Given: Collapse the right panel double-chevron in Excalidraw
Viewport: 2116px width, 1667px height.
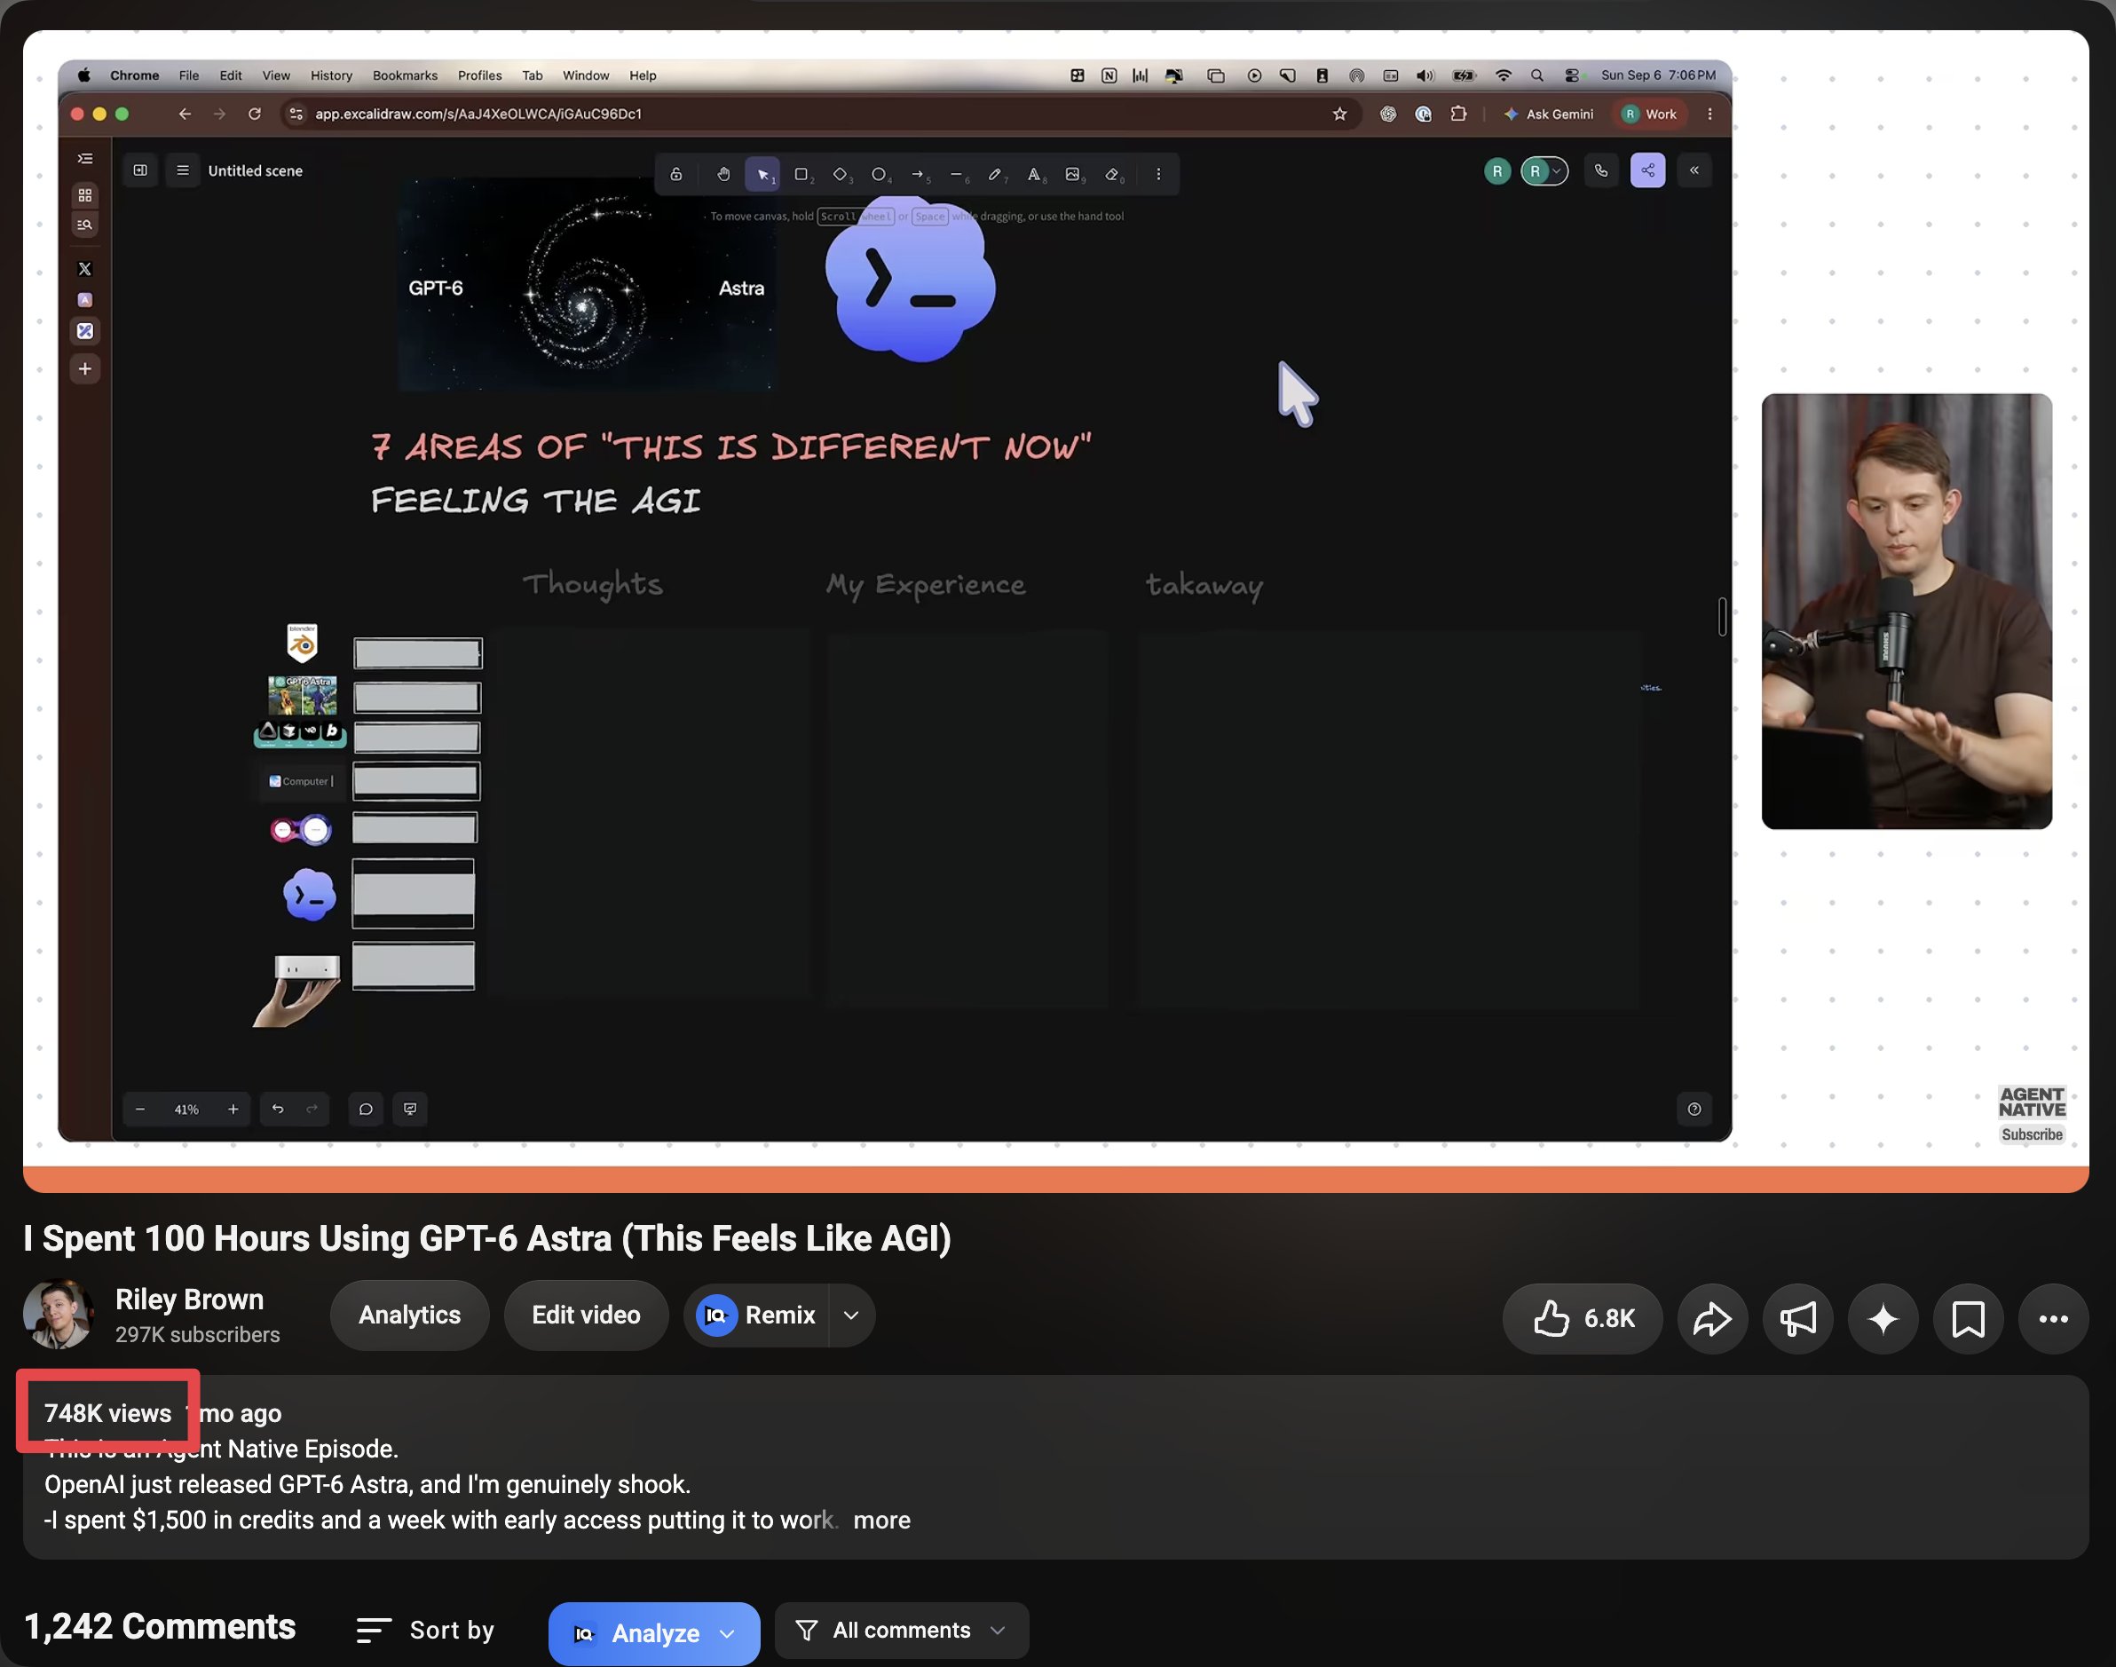Looking at the screenshot, I should [x=1694, y=170].
